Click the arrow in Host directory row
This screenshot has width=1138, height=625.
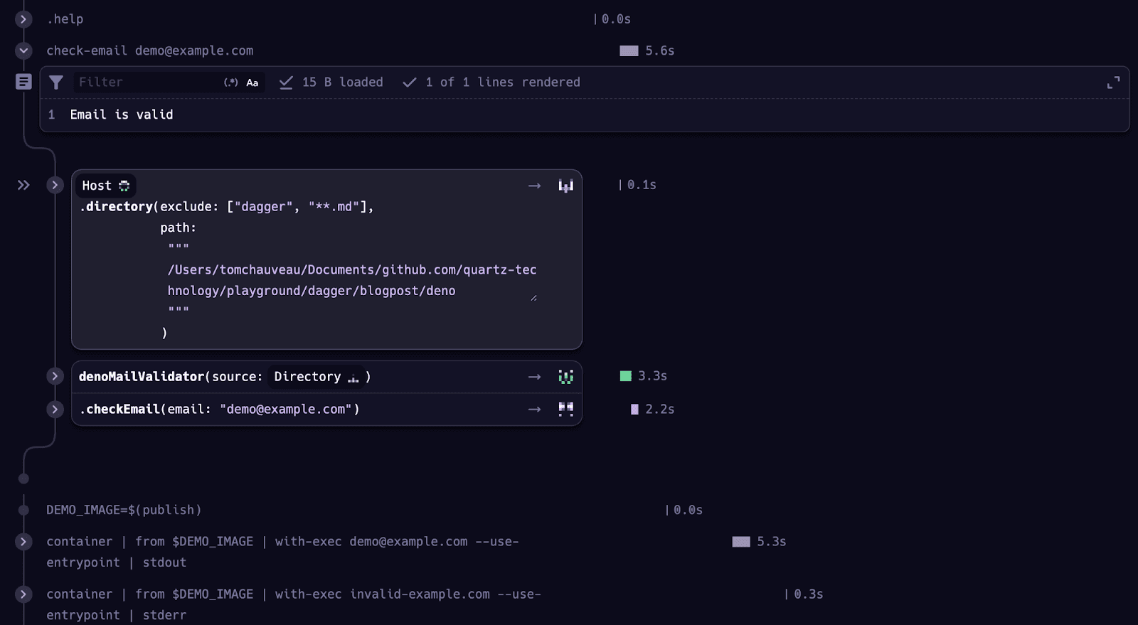click(534, 186)
